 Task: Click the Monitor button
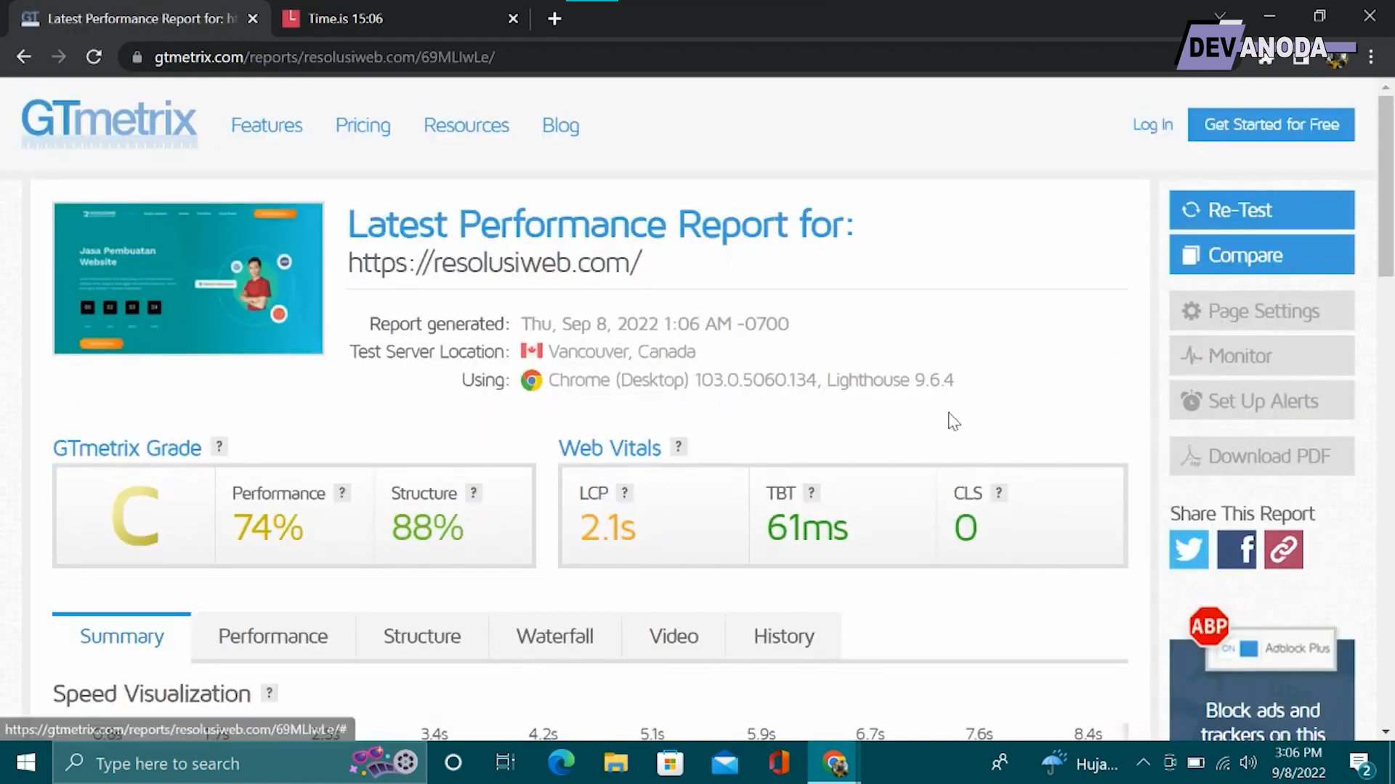pos(1262,356)
